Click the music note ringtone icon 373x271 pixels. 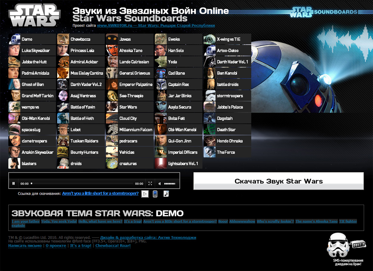(x=166, y=194)
